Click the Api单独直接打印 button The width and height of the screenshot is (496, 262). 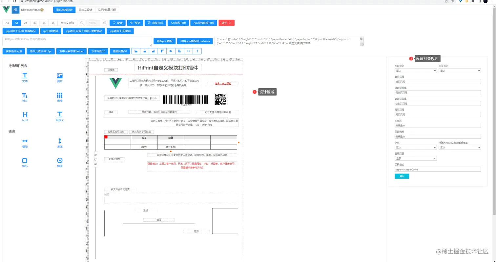pos(203,23)
